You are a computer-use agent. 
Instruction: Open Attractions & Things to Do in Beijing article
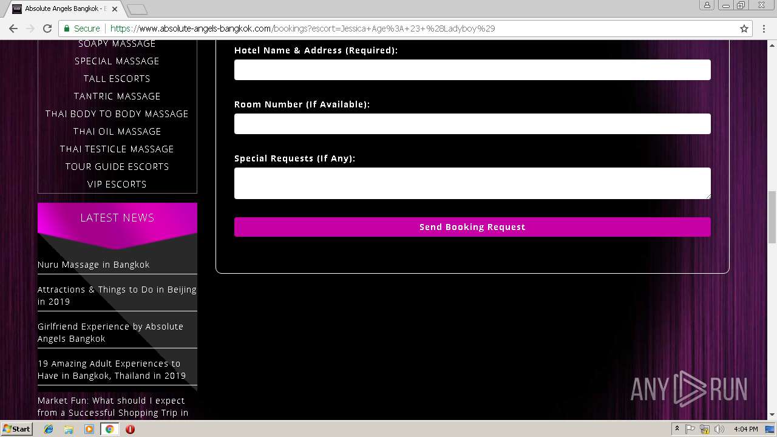(x=117, y=296)
